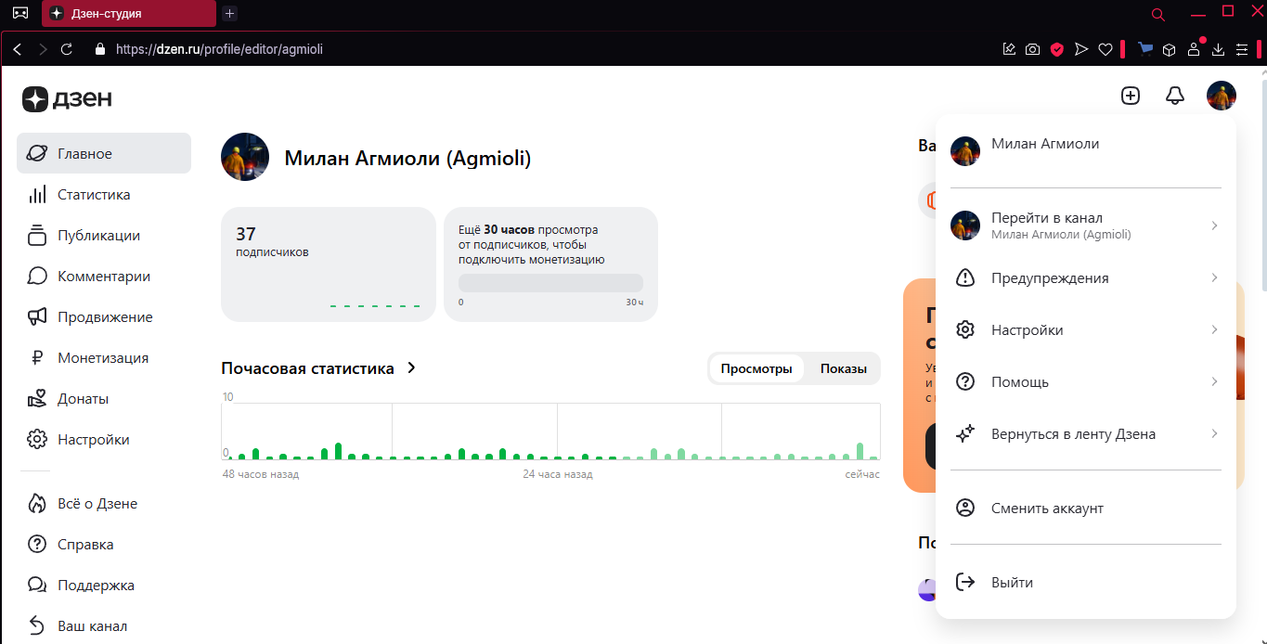Image resolution: width=1267 pixels, height=644 pixels.
Task: Click the monetization progress bar
Action: tap(550, 283)
